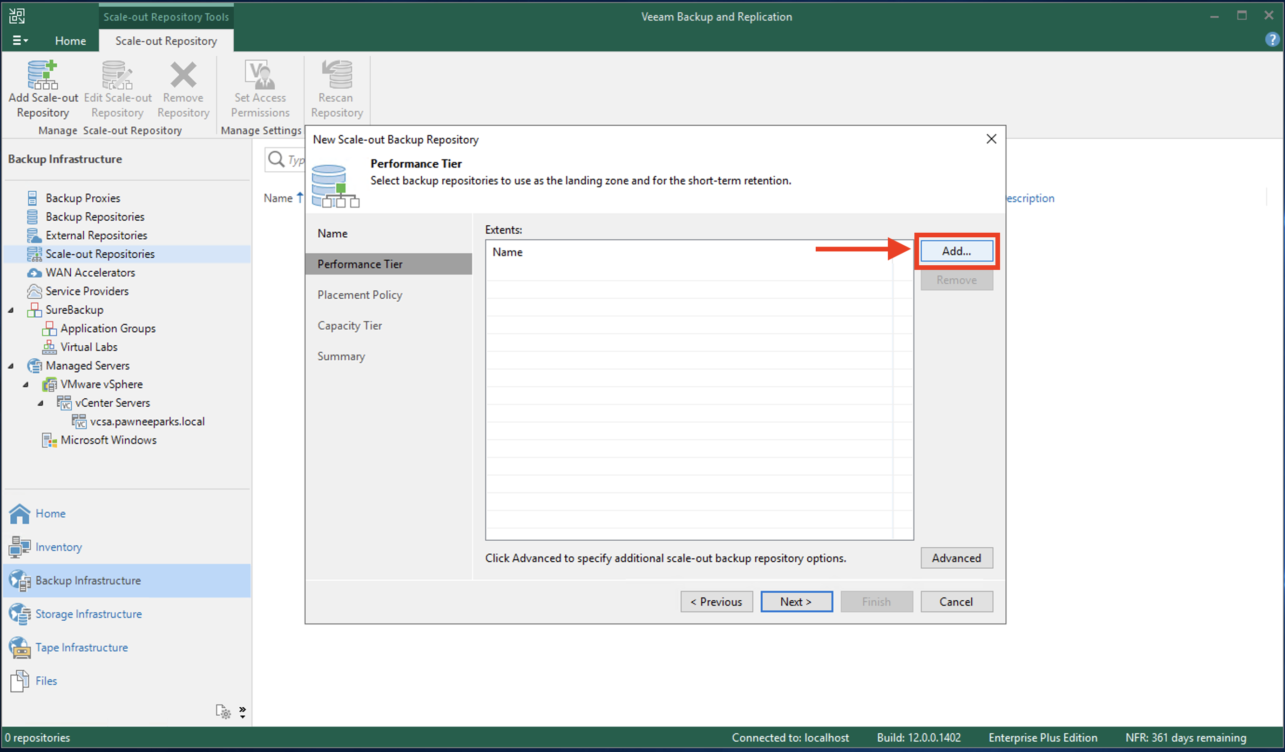Select Backup Repositories in the tree
The width and height of the screenshot is (1285, 752).
coord(95,217)
